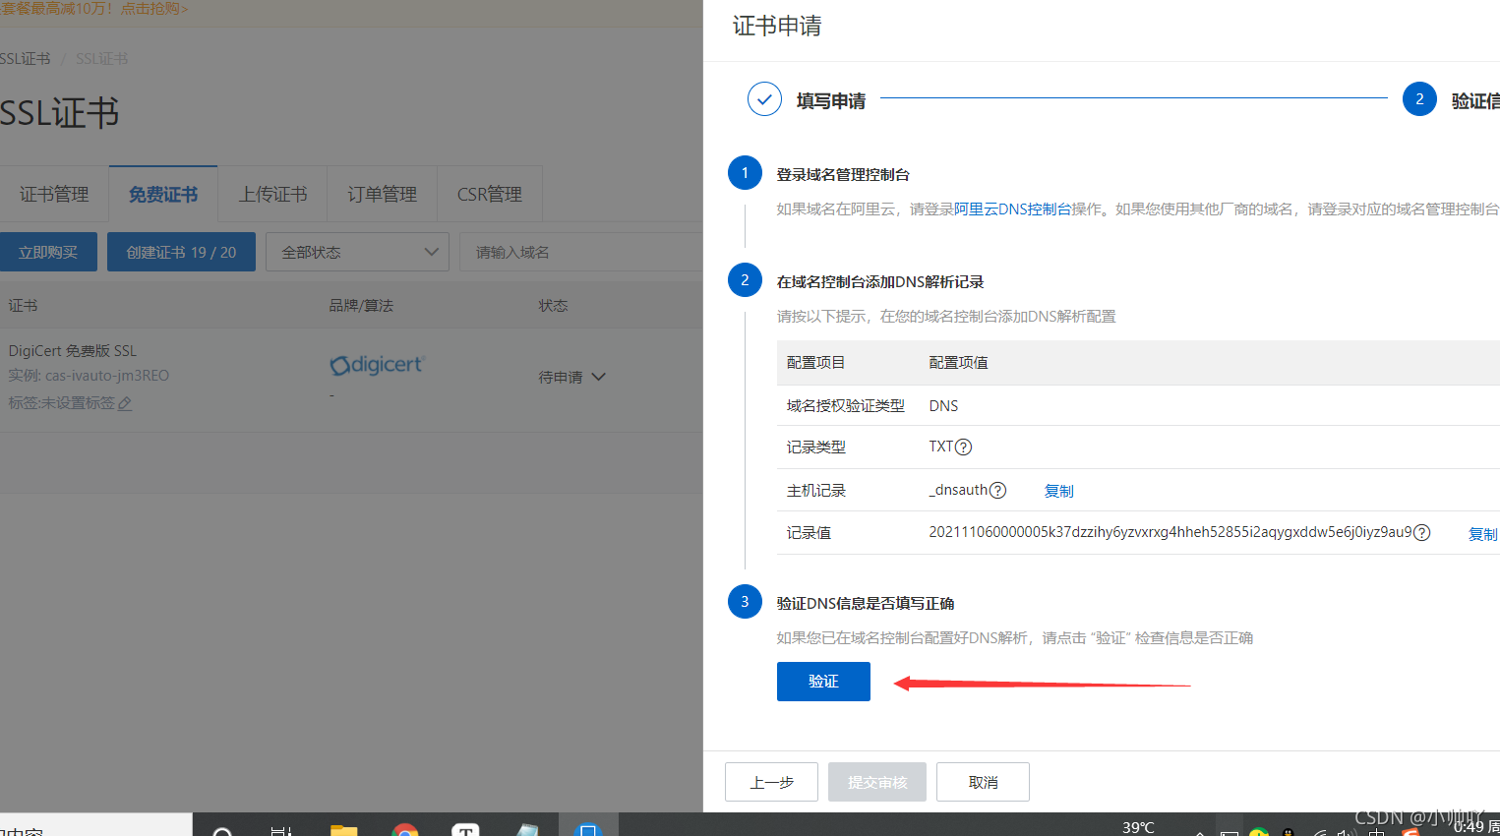Viewport: 1500px width, 836px height.
Task: Click the 登录域名管理控制台 step heading
Action: point(843,174)
